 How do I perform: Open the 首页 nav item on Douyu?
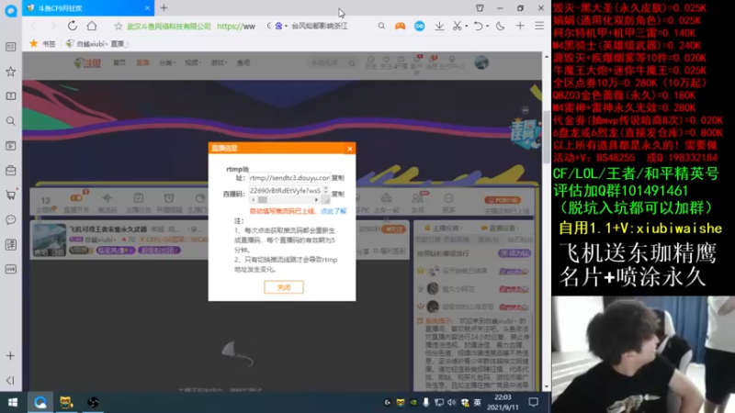click(119, 62)
